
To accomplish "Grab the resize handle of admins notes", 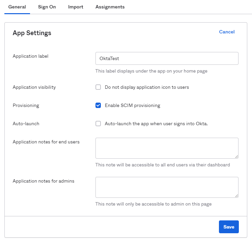I will pyautogui.click(x=236, y=196).
